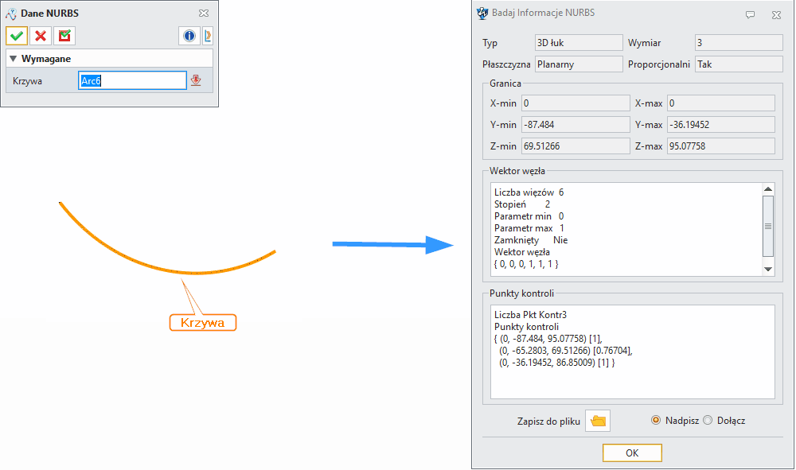The height and width of the screenshot is (470, 796).
Task: Click the NURBS curve icon in title bar
Action: pos(11,13)
